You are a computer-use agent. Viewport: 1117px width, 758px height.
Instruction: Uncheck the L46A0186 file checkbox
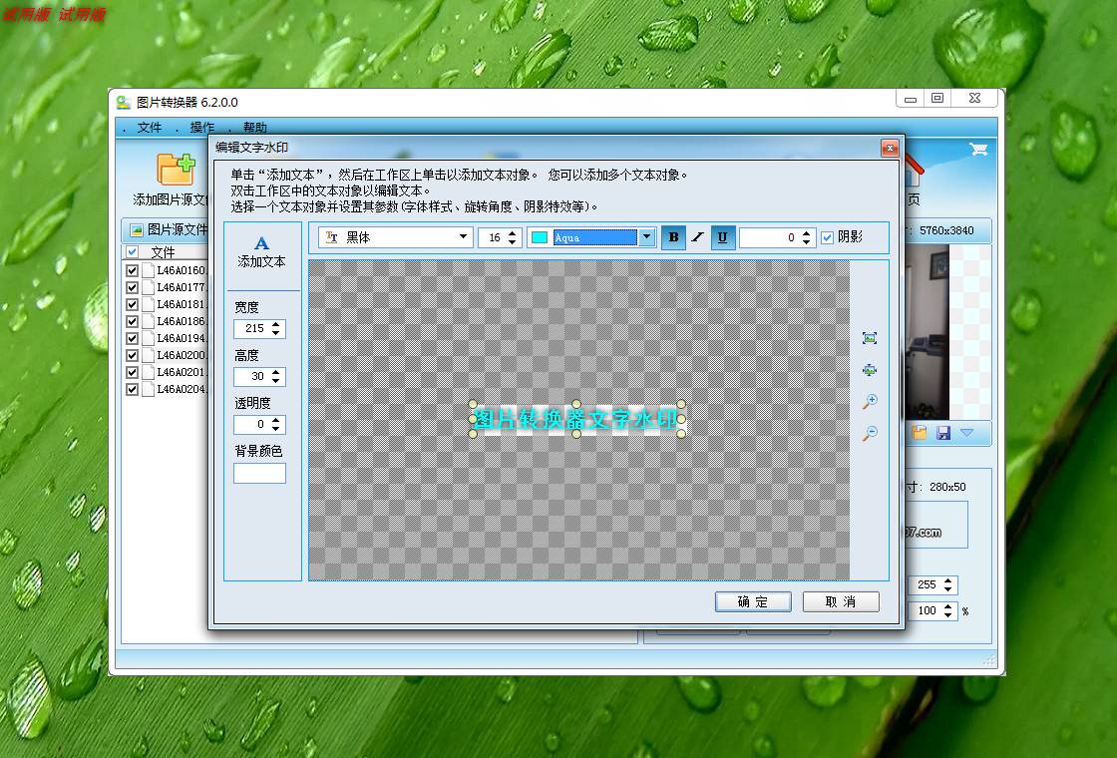pyautogui.click(x=132, y=321)
